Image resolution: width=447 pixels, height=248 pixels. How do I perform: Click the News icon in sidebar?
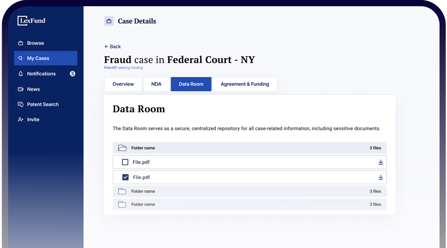point(21,89)
